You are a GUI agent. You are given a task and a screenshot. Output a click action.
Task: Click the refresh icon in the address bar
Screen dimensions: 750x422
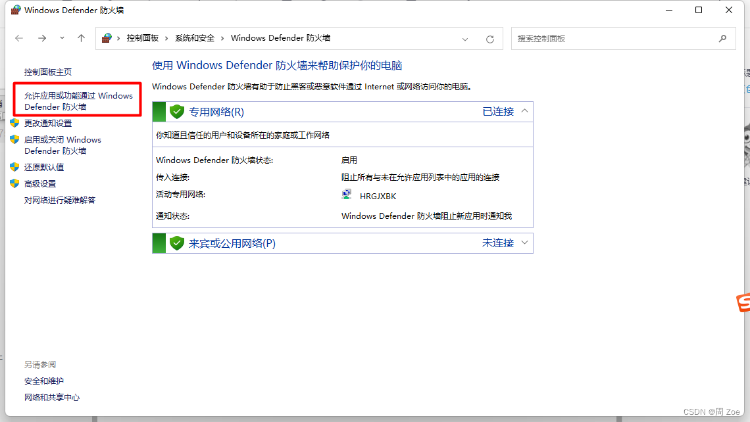point(489,38)
